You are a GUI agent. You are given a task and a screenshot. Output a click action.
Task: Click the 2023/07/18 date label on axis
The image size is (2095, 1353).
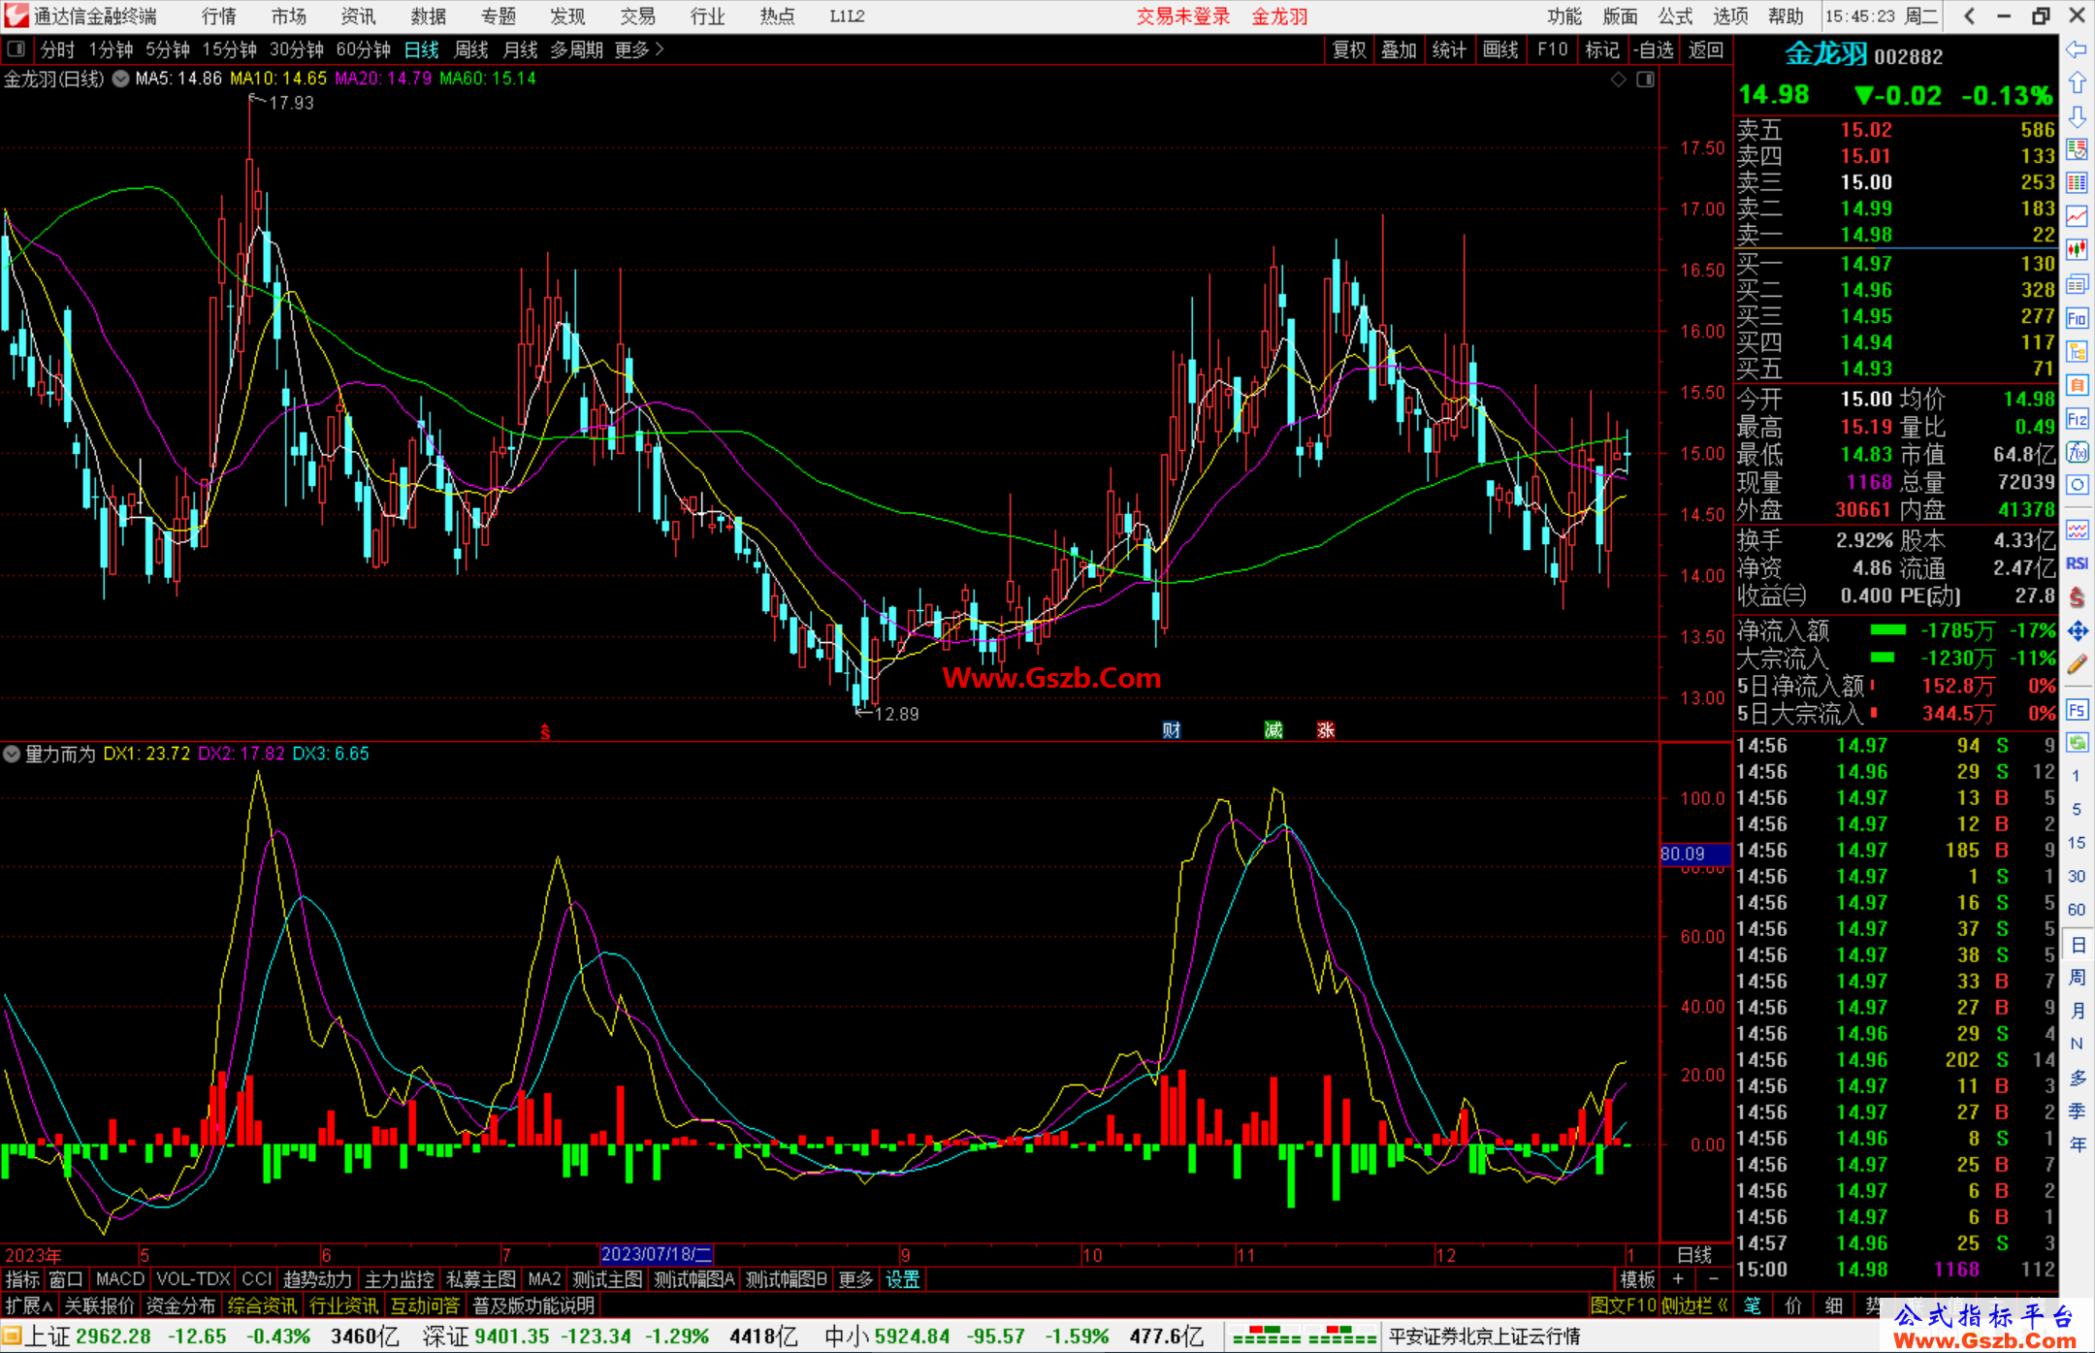[657, 1254]
